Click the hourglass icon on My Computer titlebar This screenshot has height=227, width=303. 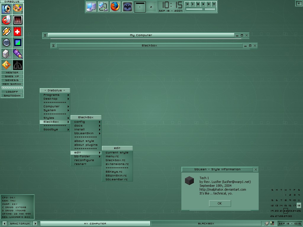(x=45, y=35)
